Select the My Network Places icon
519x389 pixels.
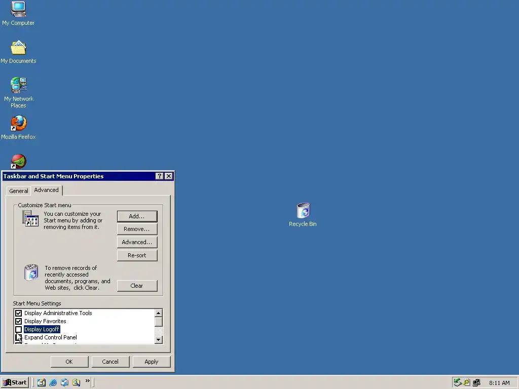(18, 93)
